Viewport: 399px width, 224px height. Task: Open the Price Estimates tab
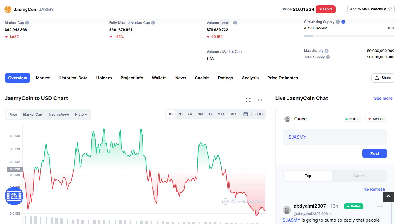pos(283,78)
